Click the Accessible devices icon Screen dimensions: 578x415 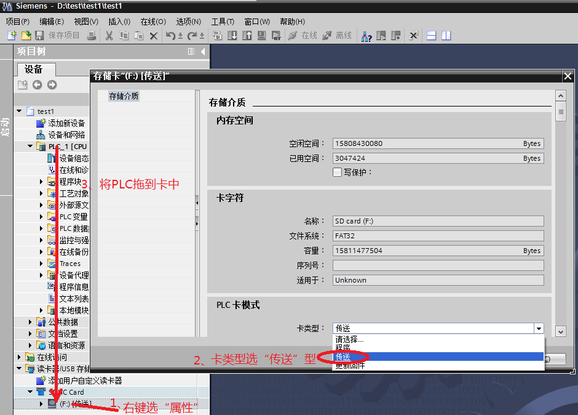click(366, 36)
